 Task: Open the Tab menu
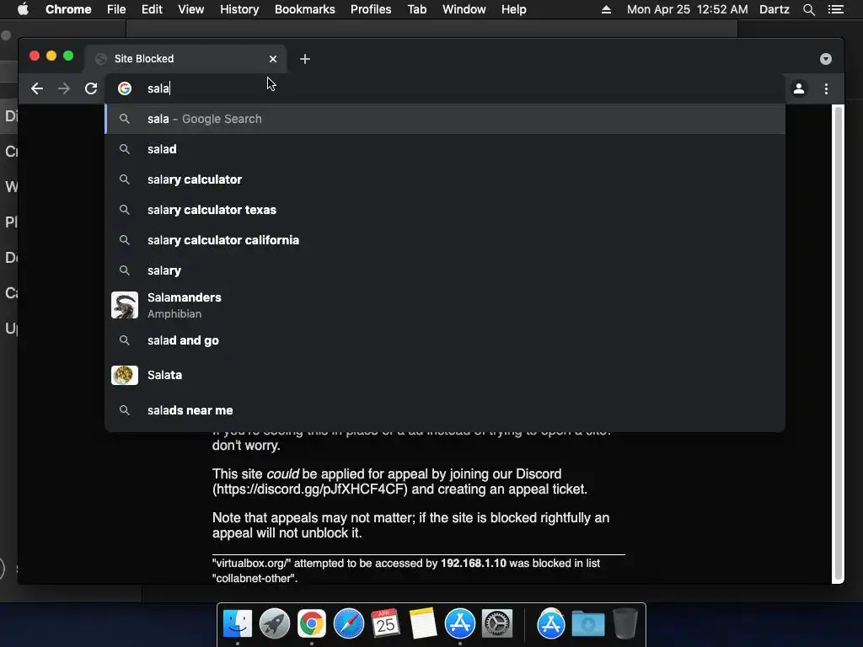click(417, 9)
